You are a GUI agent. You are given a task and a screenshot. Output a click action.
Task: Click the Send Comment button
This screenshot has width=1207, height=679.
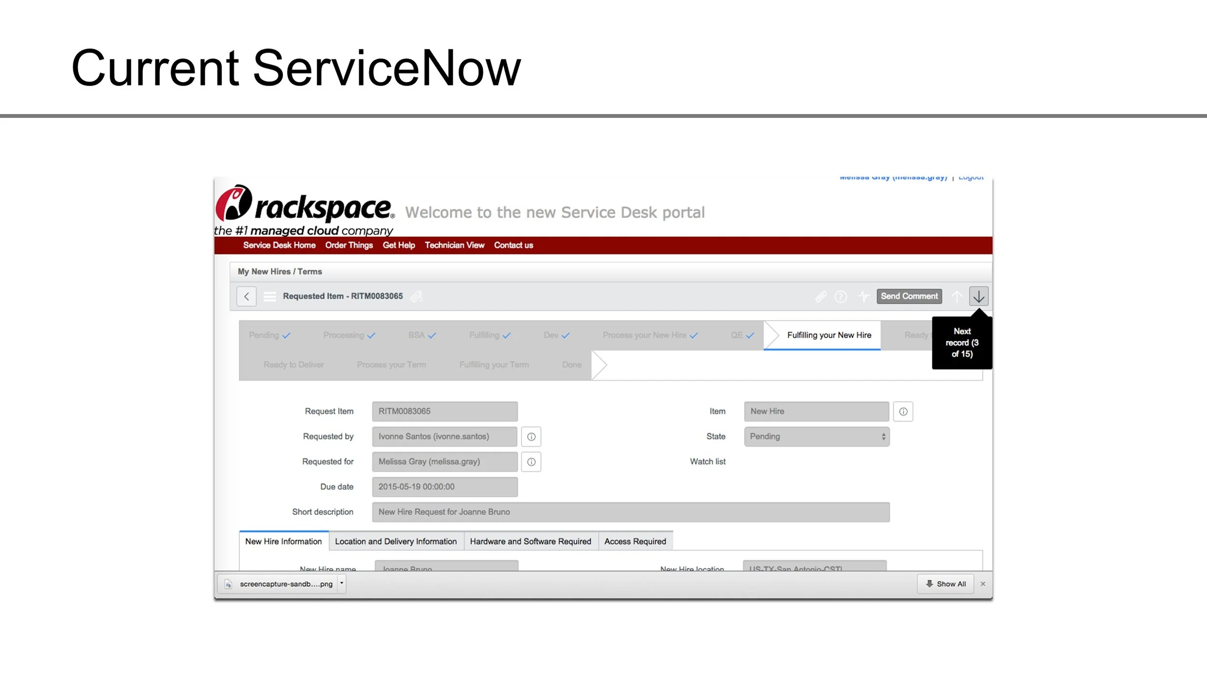pyautogui.click(x=909, y=296)
